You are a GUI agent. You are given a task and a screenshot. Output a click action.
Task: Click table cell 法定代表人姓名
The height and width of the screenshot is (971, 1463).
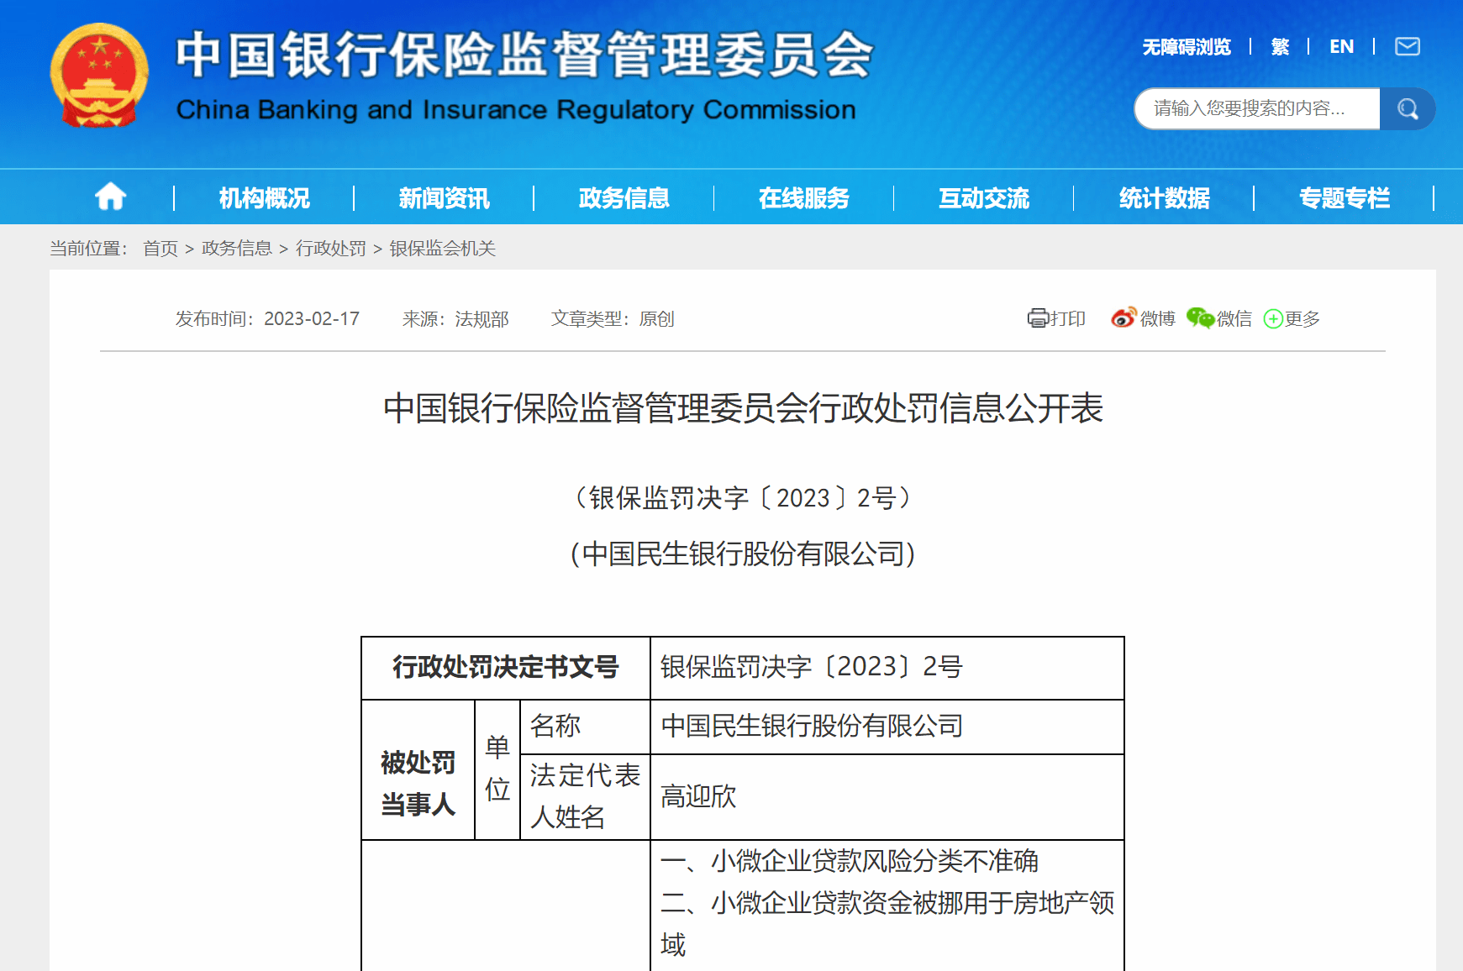tap(585, 796)
